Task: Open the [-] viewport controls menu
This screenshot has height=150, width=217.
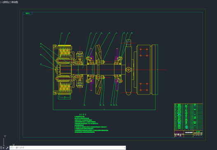Action: tap(2, 2)
